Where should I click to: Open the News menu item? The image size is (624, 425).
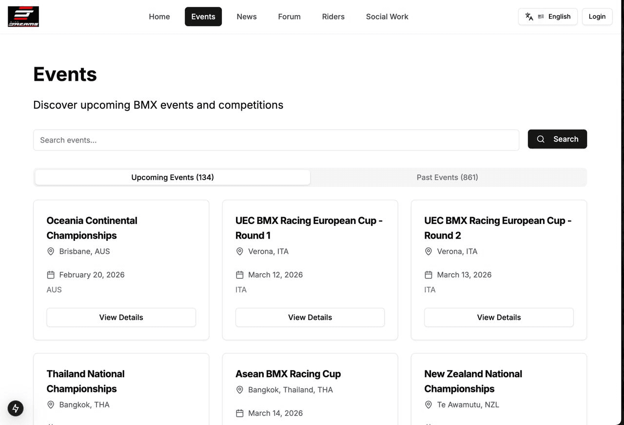(247, 17)
